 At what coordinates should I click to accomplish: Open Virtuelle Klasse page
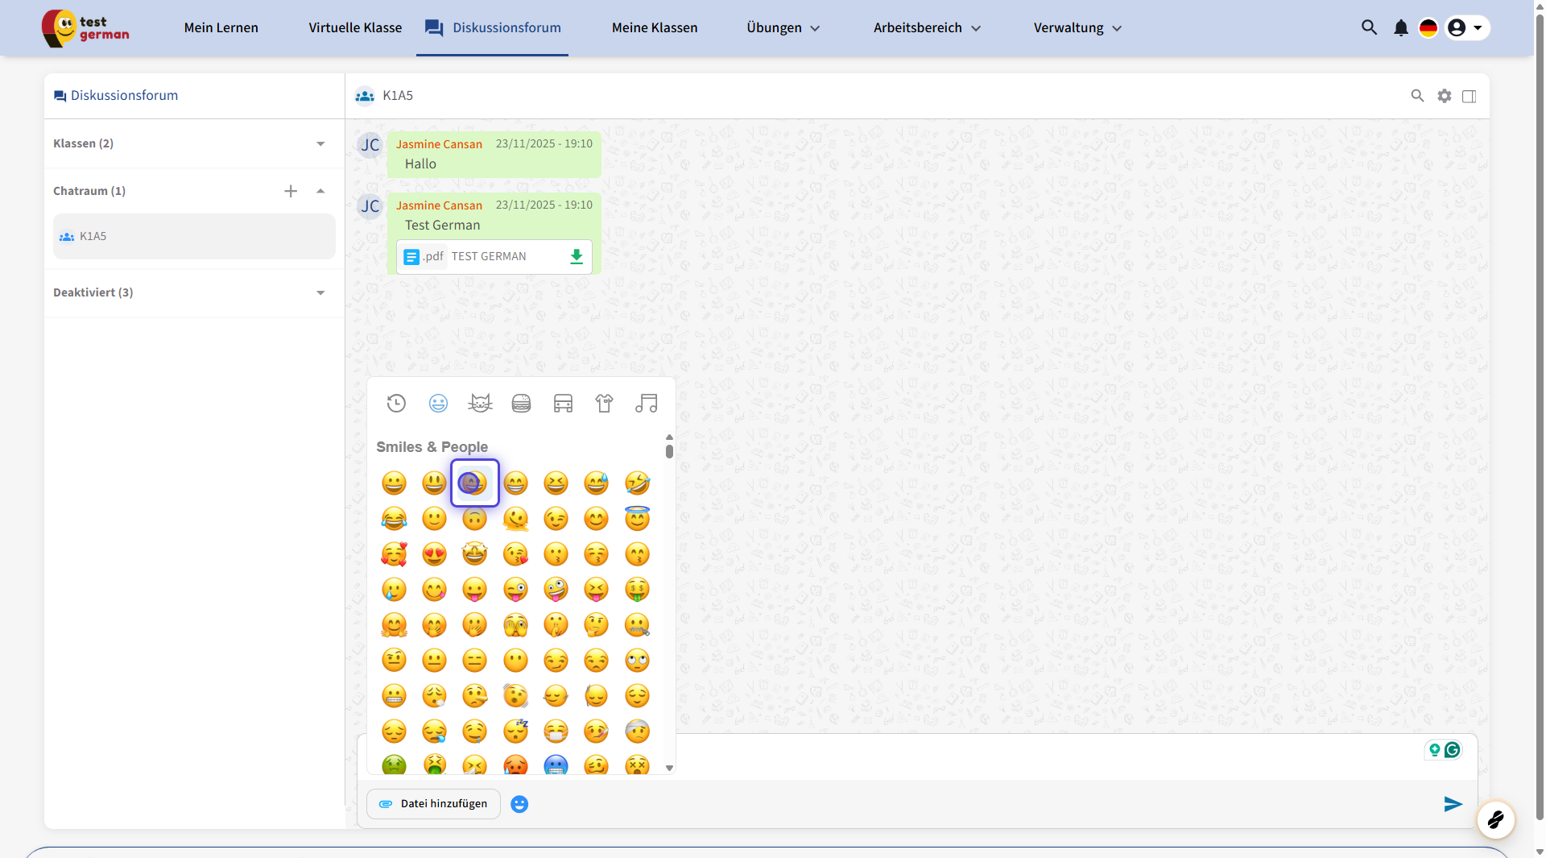(355, 28)
